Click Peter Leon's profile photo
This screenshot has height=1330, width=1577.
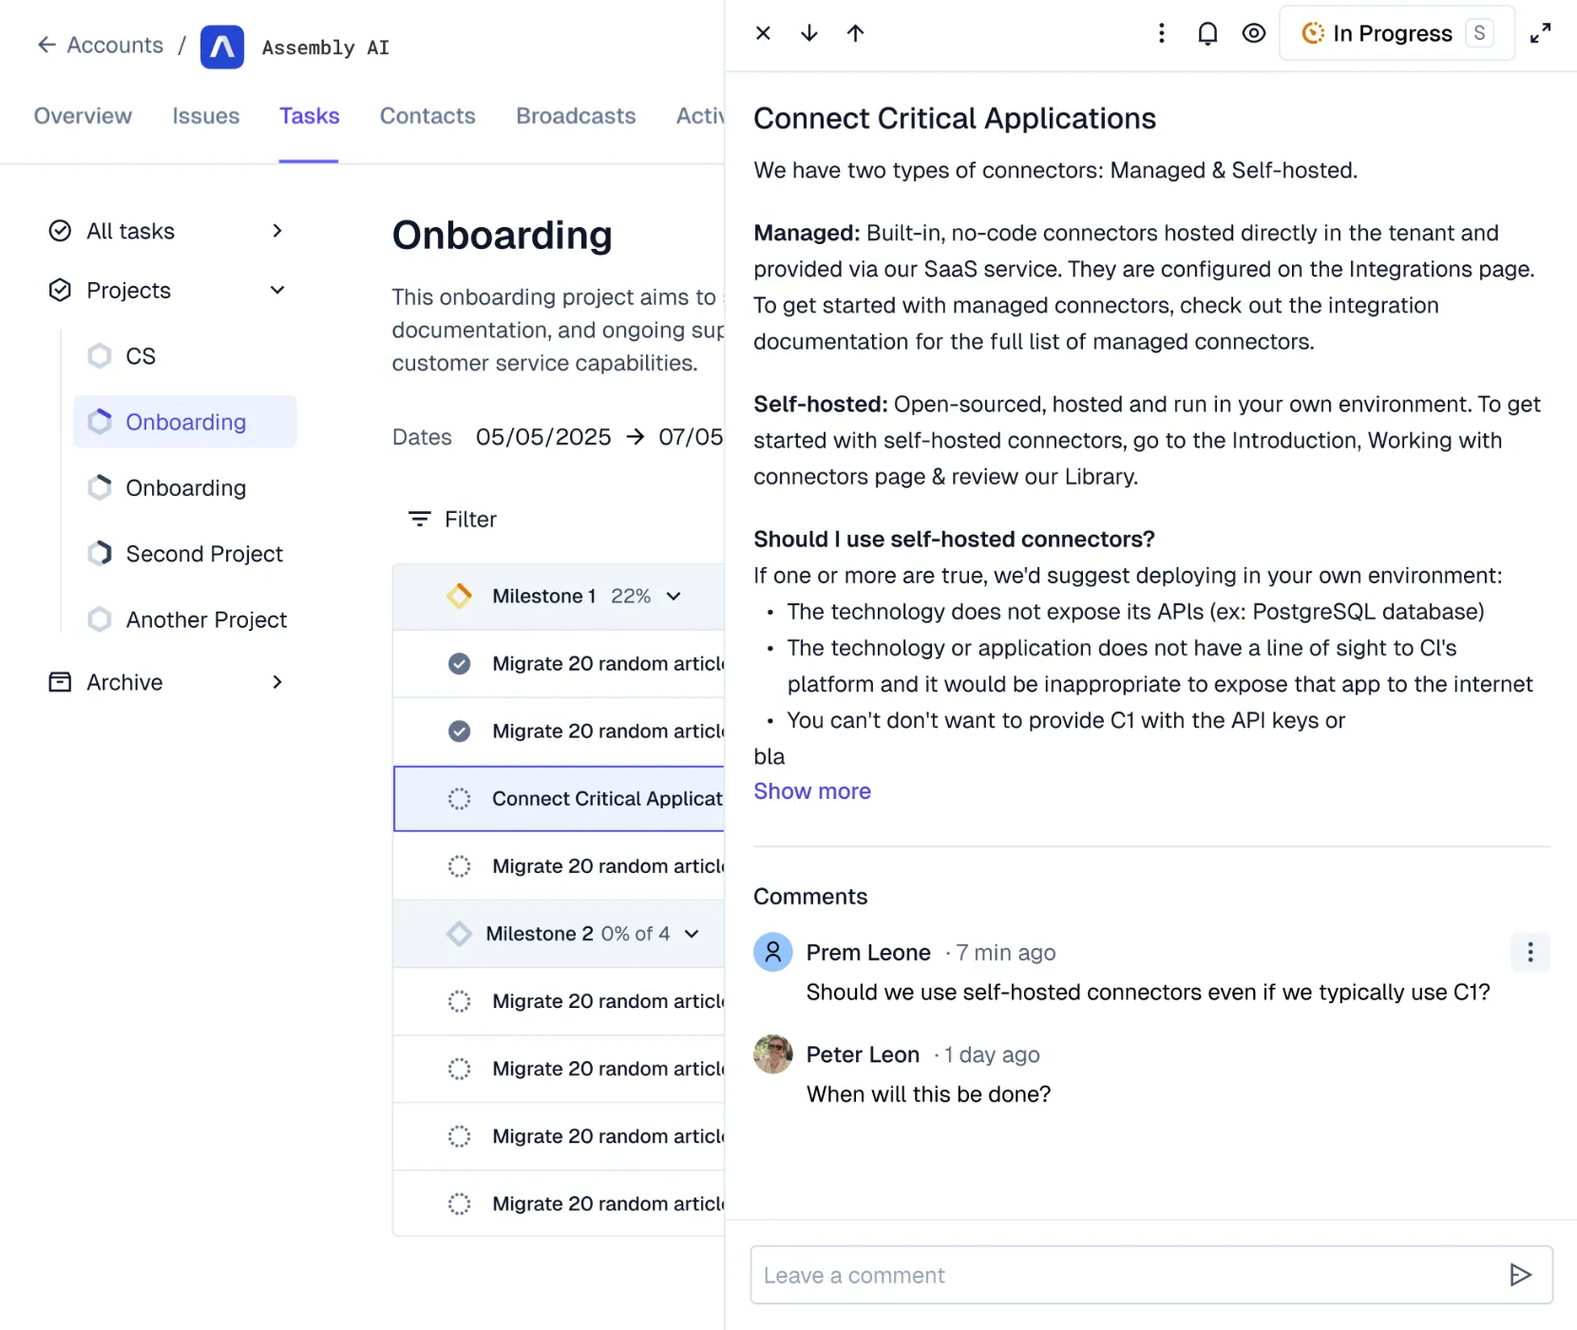coord(773,1054)
